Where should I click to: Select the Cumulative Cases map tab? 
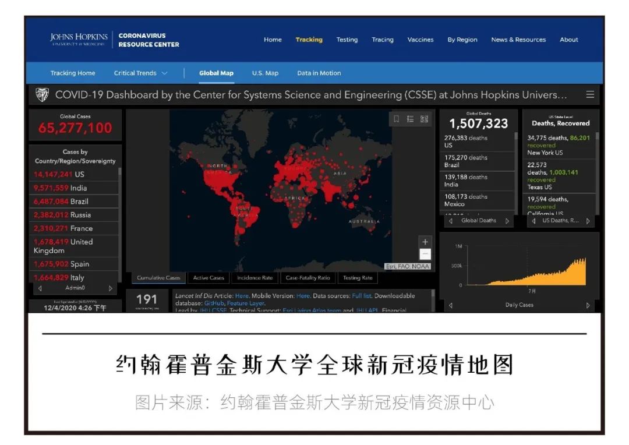click(158, 278)
